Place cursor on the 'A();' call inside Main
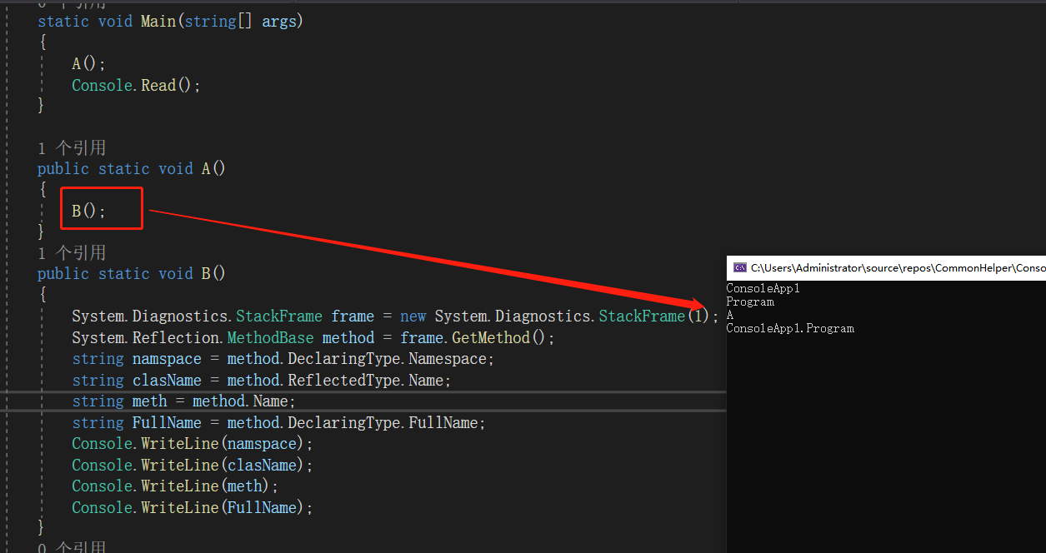Image resolution: width=1046 pixels, height=553 pixels. coord(89,64)
